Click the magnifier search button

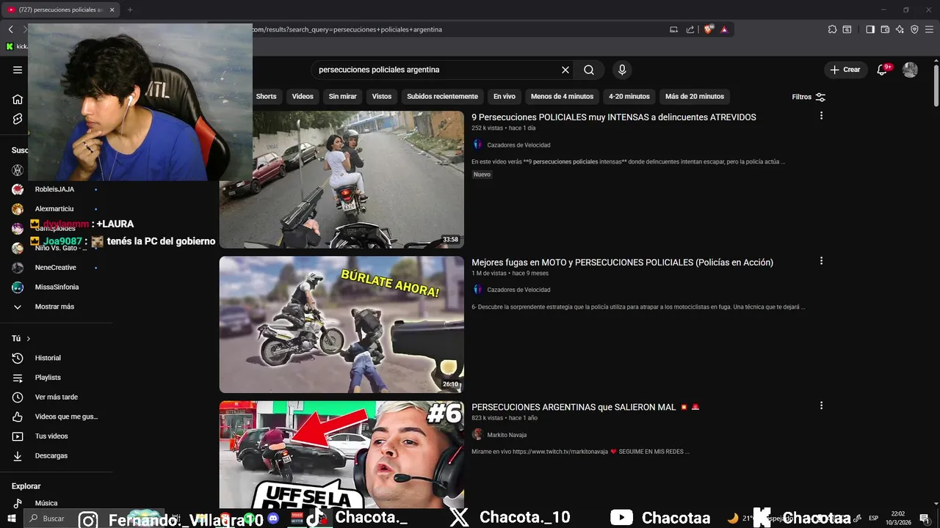click(589, 70)
